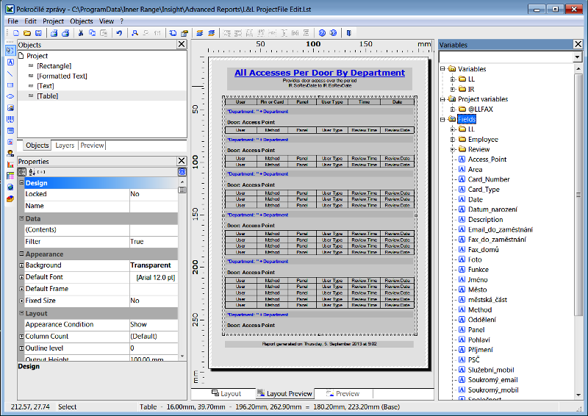Viewport: 588px width, 416px height.
Task: Select the Ellipse object tool
Action: pyautogui.click(x=10, y=96)
